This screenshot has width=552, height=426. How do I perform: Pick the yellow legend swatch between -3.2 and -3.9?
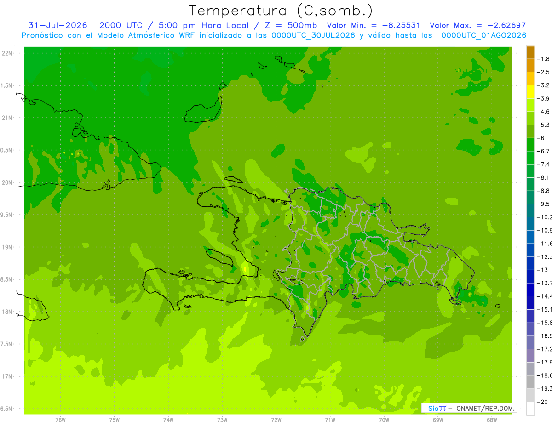point(530,92)
